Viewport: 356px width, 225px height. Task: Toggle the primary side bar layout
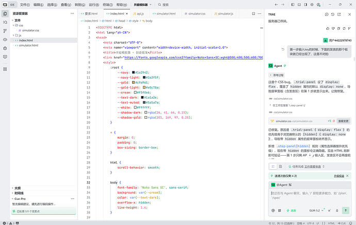pos(293,5)
